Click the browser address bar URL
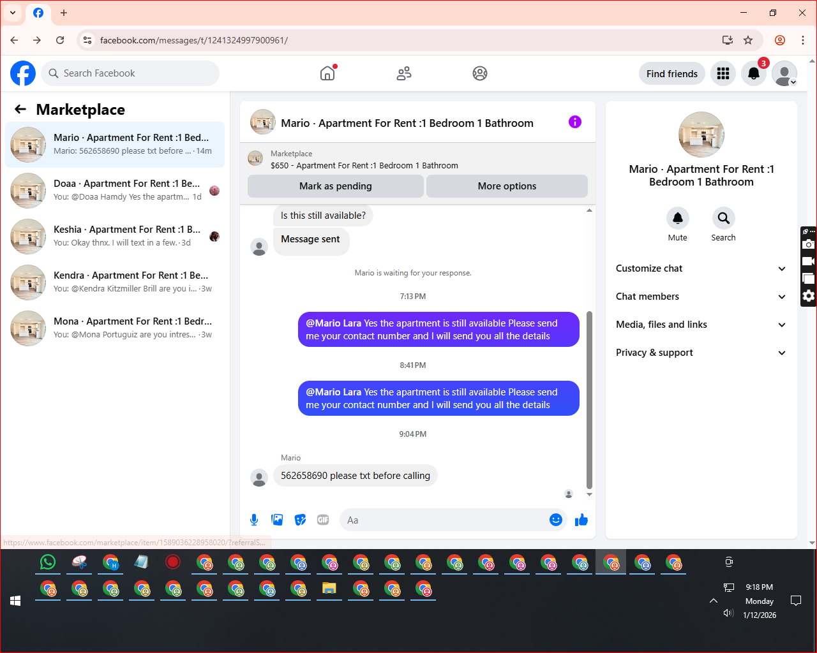The height and width of the screenshot is (653, 817). 194,40
